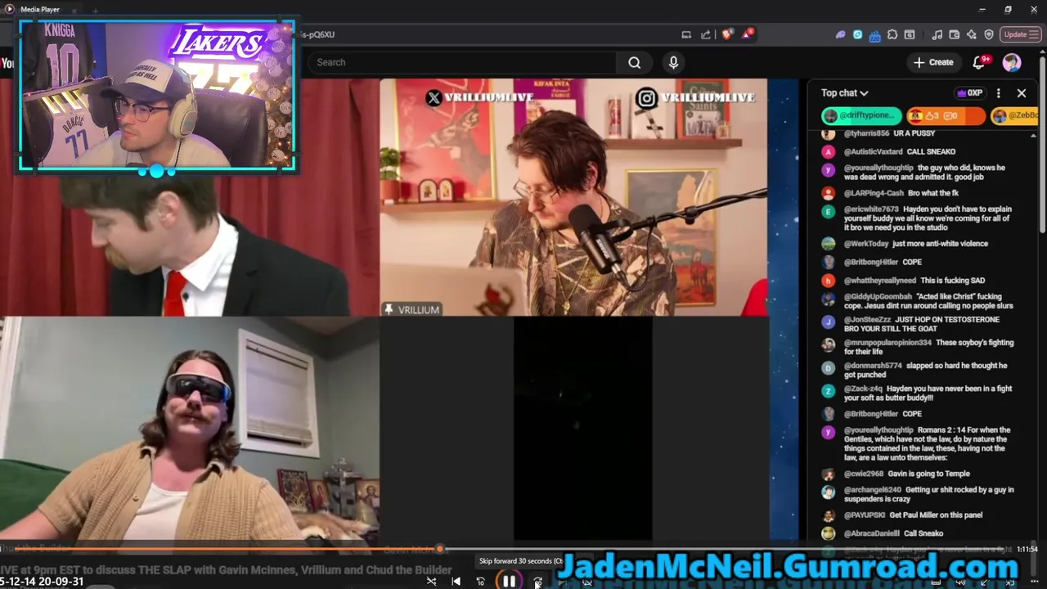Open @AbracaDaniellI chat username
Screen dimensions: 1047x589
coord(872,533)
